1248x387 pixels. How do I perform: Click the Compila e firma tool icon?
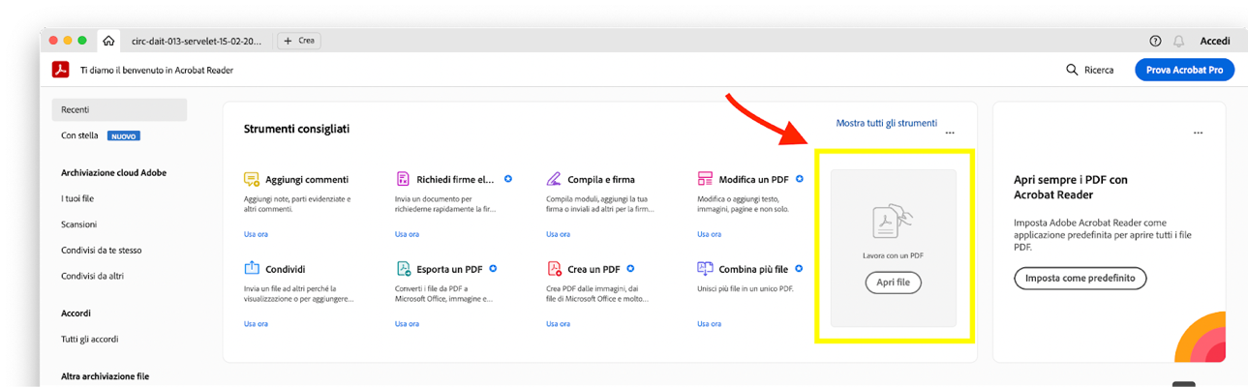pyautogui.click(x=554, y=179)
